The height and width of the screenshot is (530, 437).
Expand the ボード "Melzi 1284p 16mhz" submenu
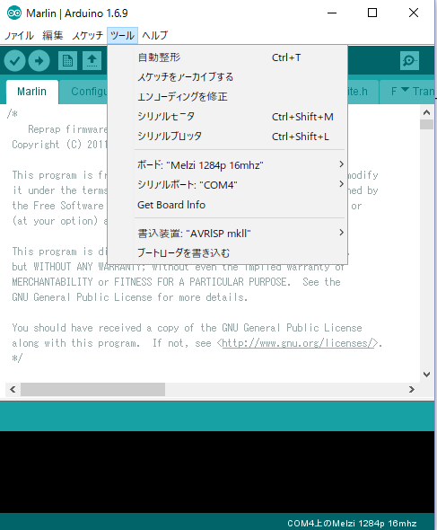[x=227, y=165]
